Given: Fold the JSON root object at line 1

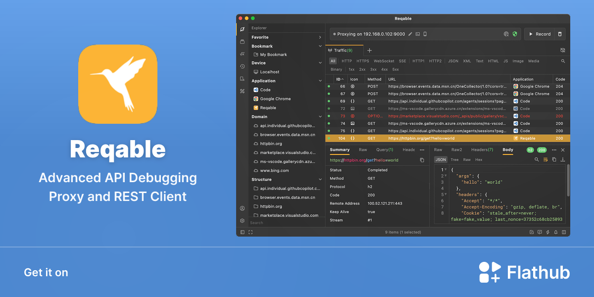Looking at the screenshot, I should pyautogui.click(x=445, y=170).
